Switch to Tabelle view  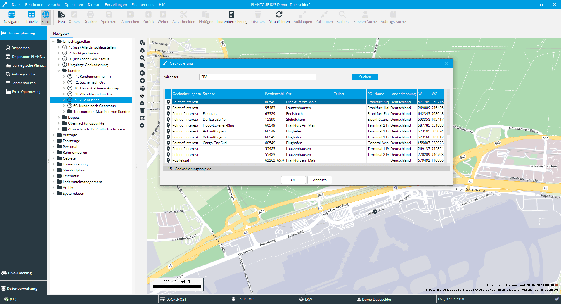coord(32,17)
